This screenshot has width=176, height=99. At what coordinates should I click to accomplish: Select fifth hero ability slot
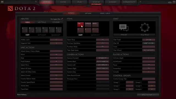tap(52, 30)
